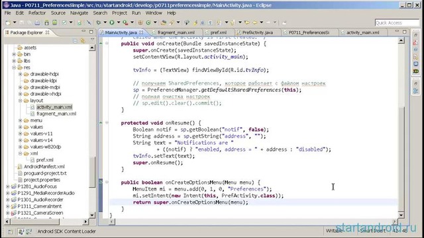The height and width of the screenshot is (238, 424).
Task: Maximize the editor area
Action: pos(405,32)
